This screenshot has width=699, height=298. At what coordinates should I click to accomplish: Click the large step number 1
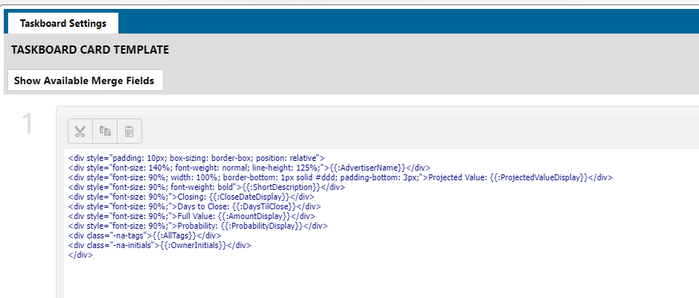pos(28,125)
